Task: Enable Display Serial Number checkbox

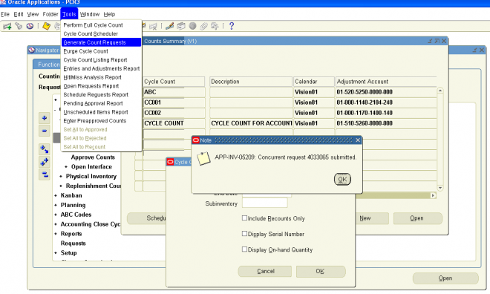Action: point(244,234)
